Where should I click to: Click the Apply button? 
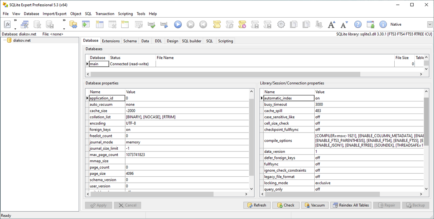[x=98, y=205]
